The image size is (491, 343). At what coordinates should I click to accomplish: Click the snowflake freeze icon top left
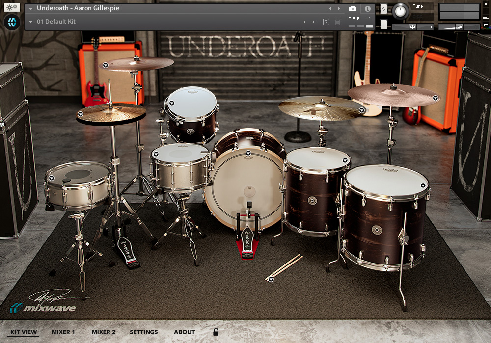pyautogui.click(x=12, y=7)
